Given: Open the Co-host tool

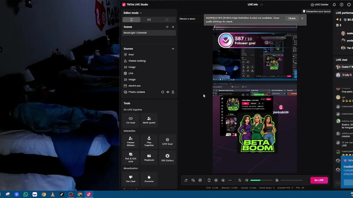Looking at the screenshot, I should coord(131,120).
